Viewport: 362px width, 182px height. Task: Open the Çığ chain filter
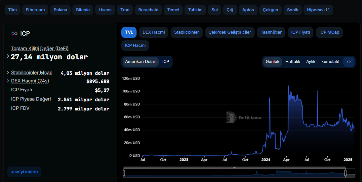point(230,10)
